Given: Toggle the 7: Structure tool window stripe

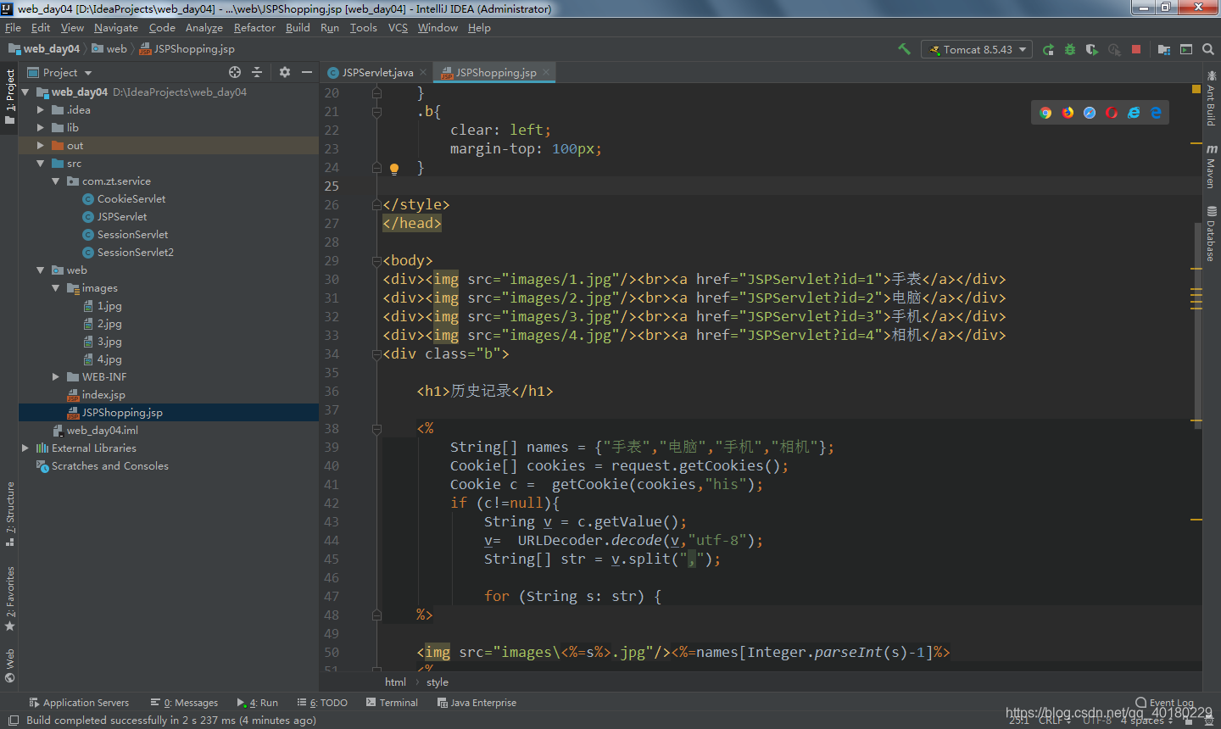Looking at the screenshot, I should [9, 514].
